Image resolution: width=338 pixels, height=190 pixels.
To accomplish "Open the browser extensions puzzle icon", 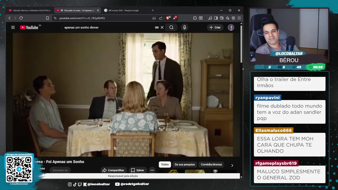I will click(195, 18).
